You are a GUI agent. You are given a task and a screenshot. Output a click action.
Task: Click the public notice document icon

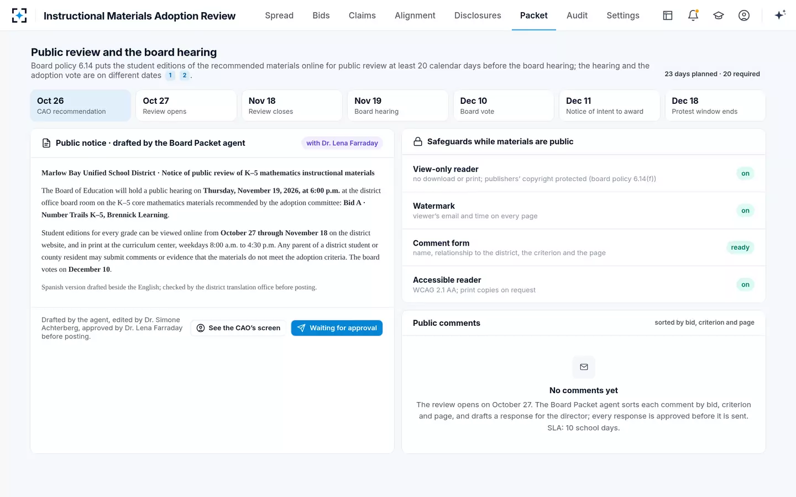pyautogui.click(x=46, y=143)
